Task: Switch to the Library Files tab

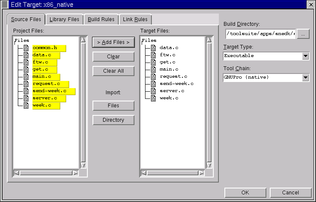Action: coord(64,19)
